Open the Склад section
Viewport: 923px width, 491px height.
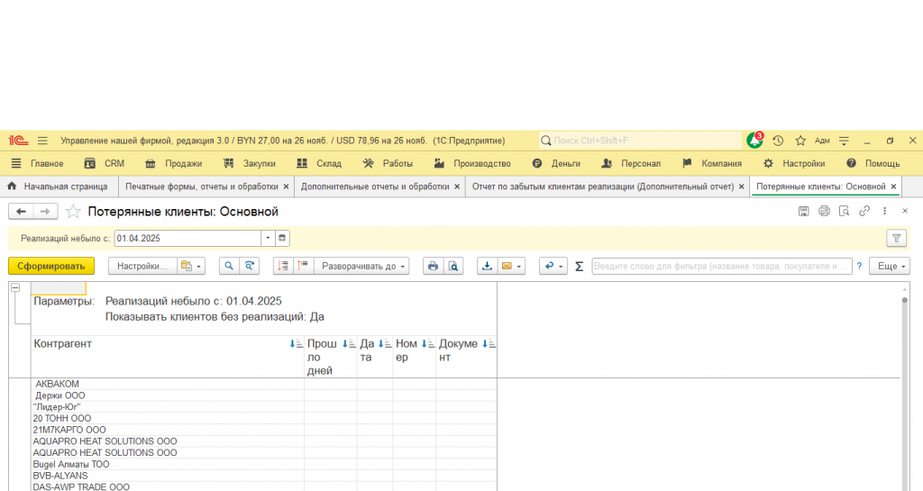(x=319, y=163)
